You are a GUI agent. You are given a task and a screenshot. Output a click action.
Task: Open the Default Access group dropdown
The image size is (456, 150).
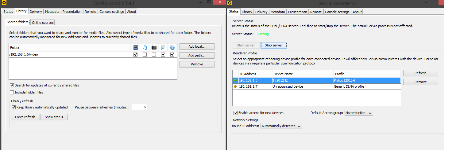pos(358,113)
